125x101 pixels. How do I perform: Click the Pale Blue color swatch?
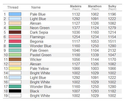click(15, 14)
